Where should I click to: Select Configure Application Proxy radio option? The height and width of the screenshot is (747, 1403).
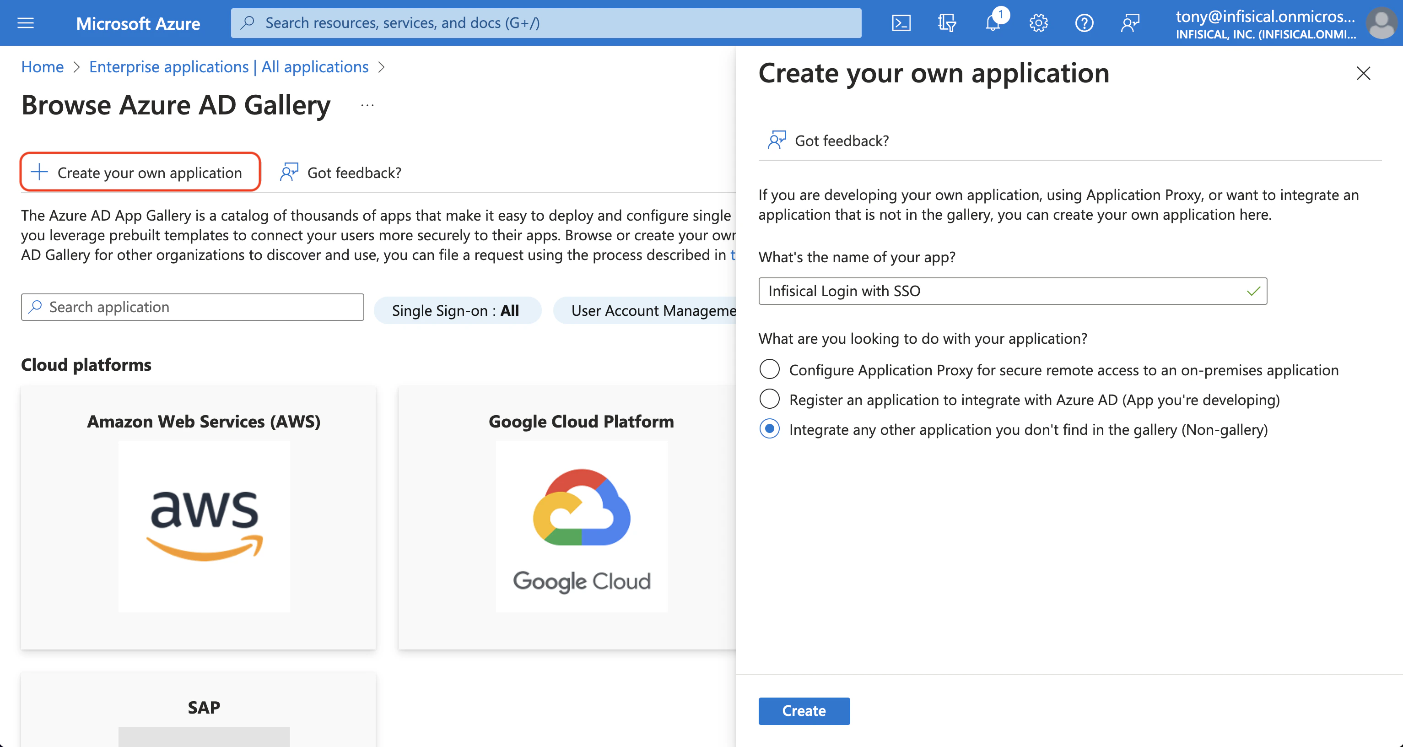tap(769, 369)
